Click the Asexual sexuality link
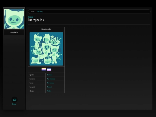 tap(49, 87)
